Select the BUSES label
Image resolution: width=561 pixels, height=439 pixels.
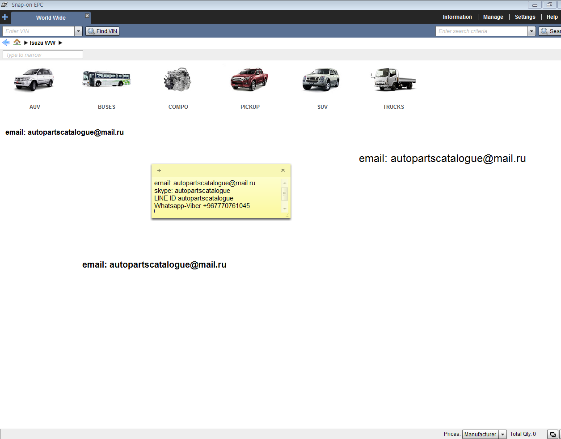106,107
